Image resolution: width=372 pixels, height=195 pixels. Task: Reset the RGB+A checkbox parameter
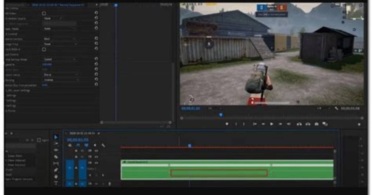click(x=96, y=48)
